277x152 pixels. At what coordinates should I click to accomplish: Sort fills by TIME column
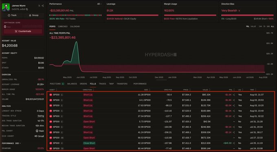coord(253,90)
